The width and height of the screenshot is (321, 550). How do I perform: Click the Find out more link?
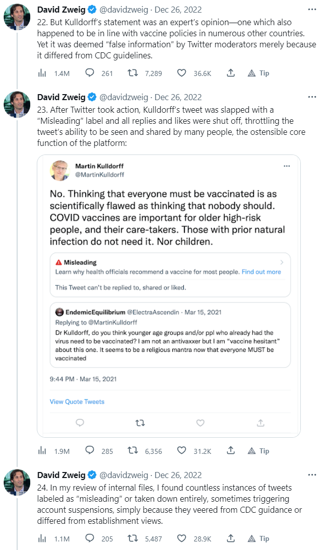(x=261, y=272)
